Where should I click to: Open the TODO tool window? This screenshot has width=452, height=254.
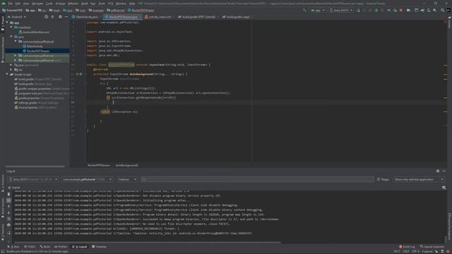(x=30, y=247)
